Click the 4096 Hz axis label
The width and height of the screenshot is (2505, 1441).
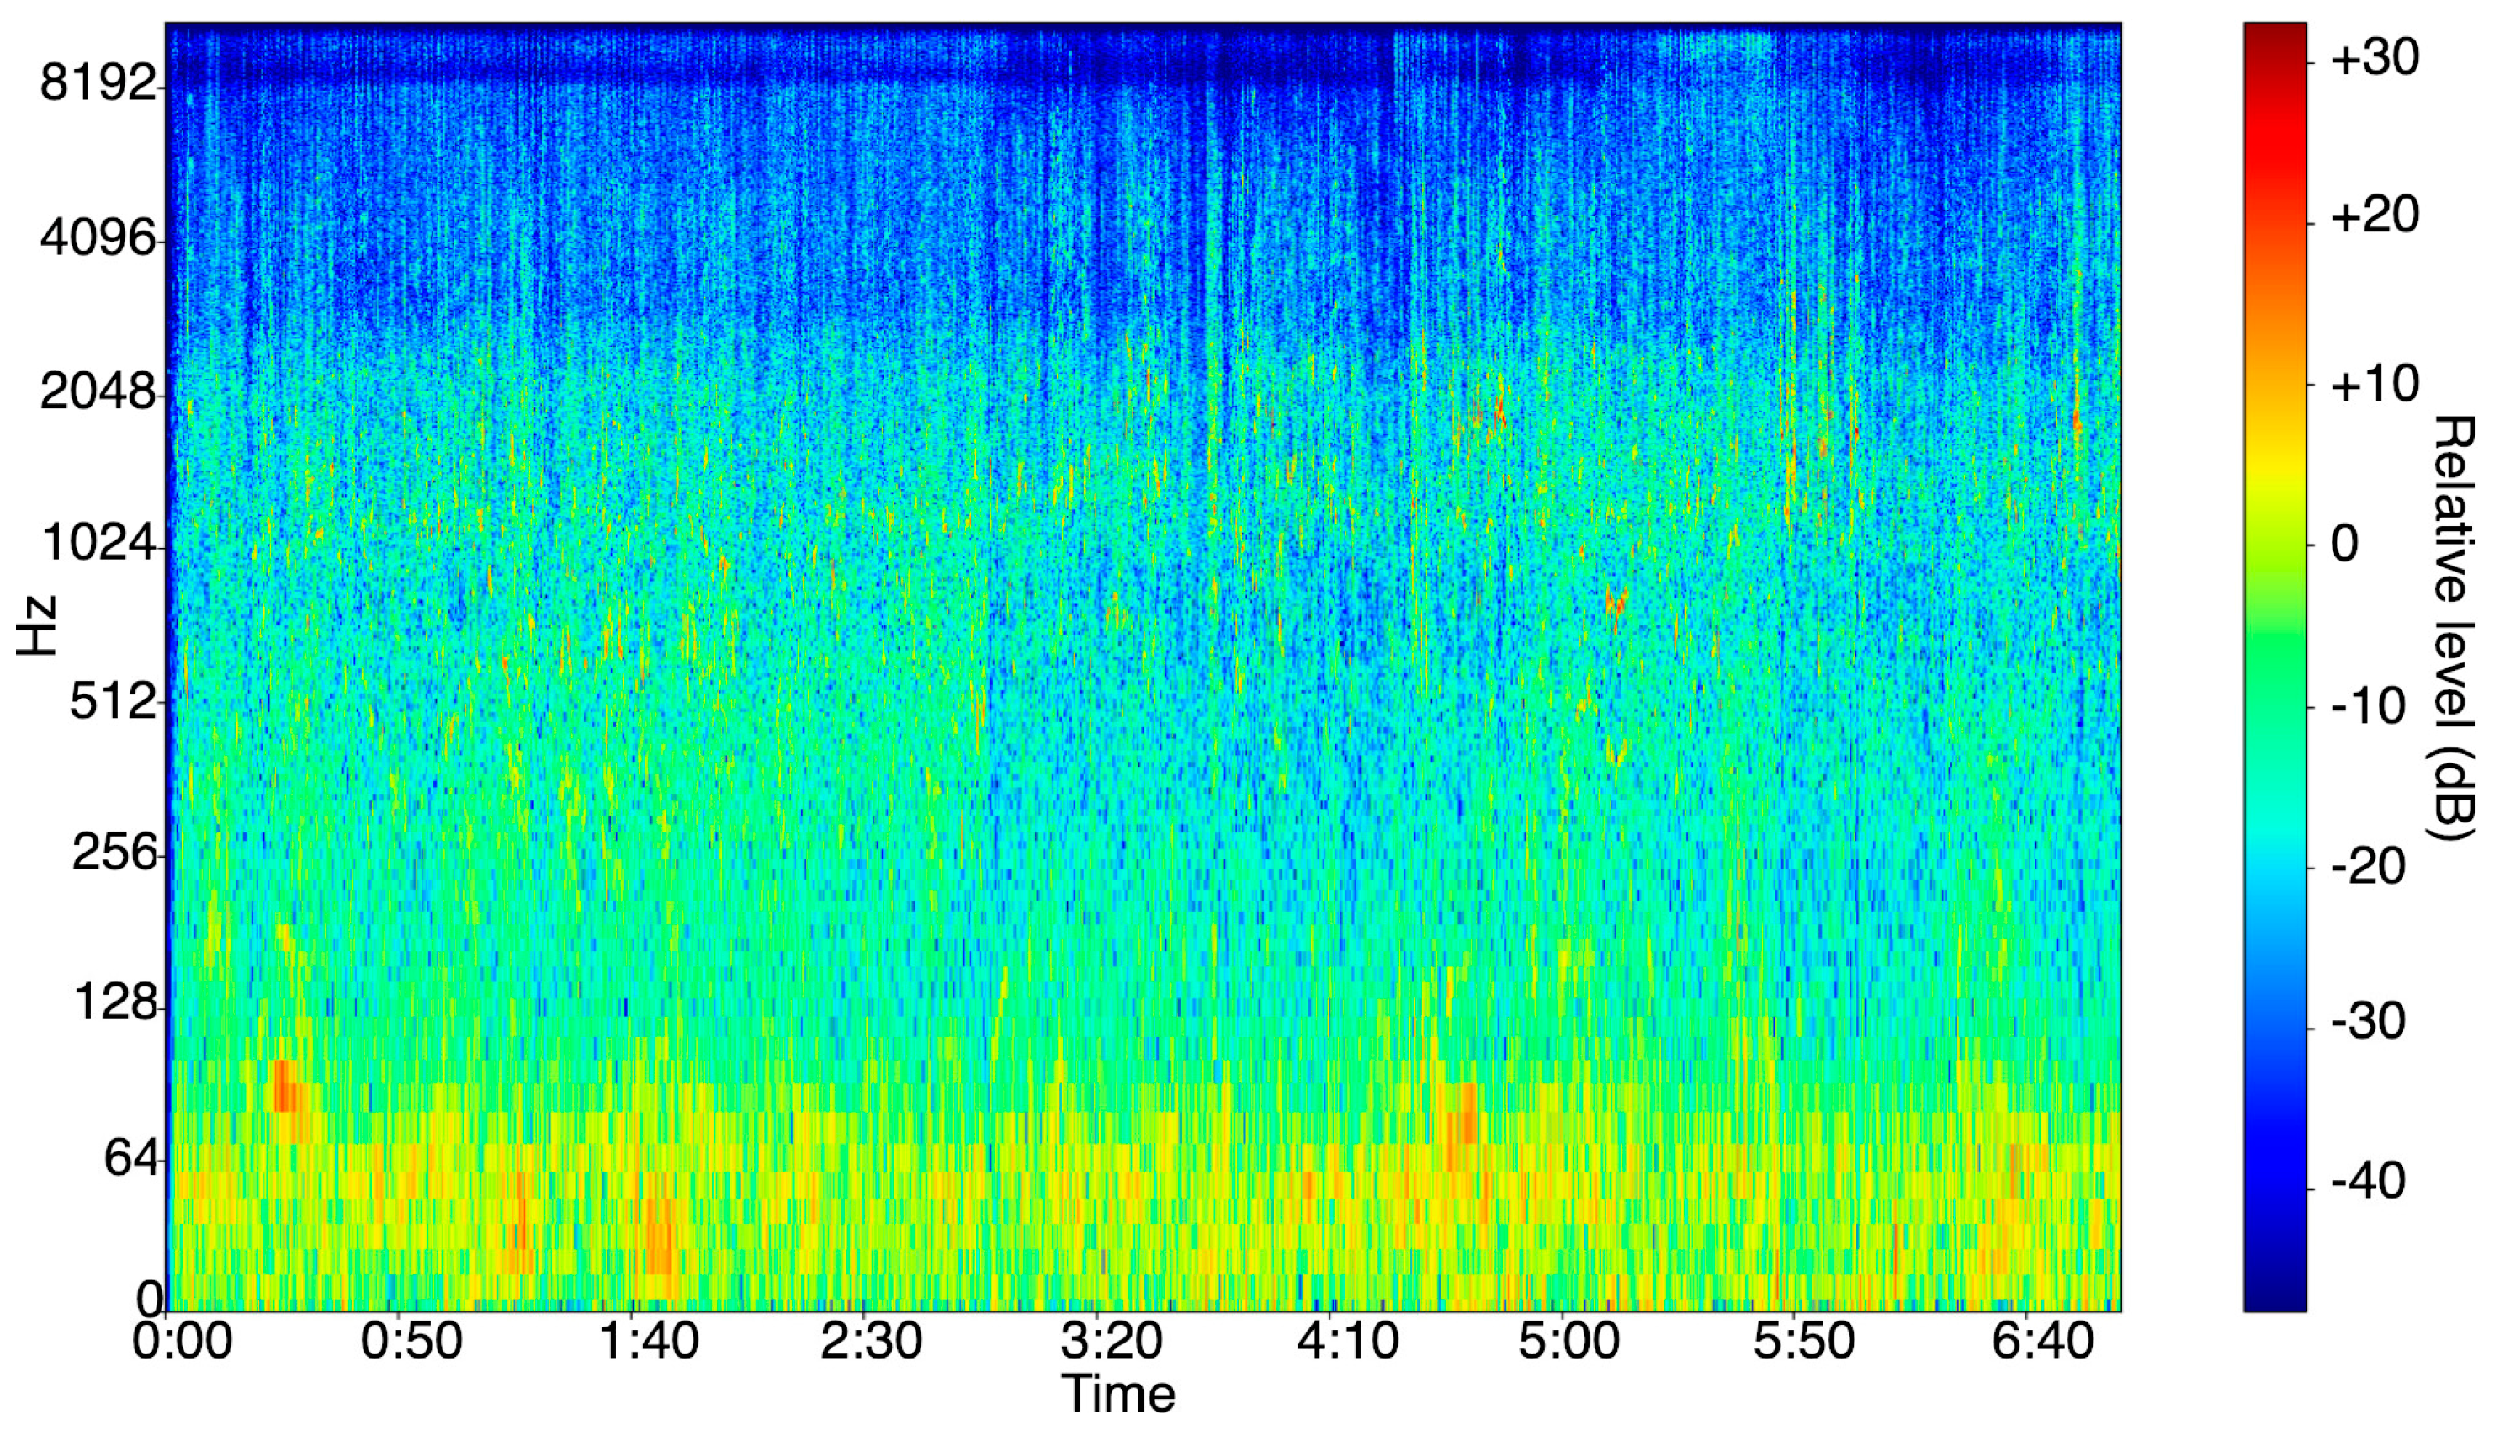tap(99, 237)
